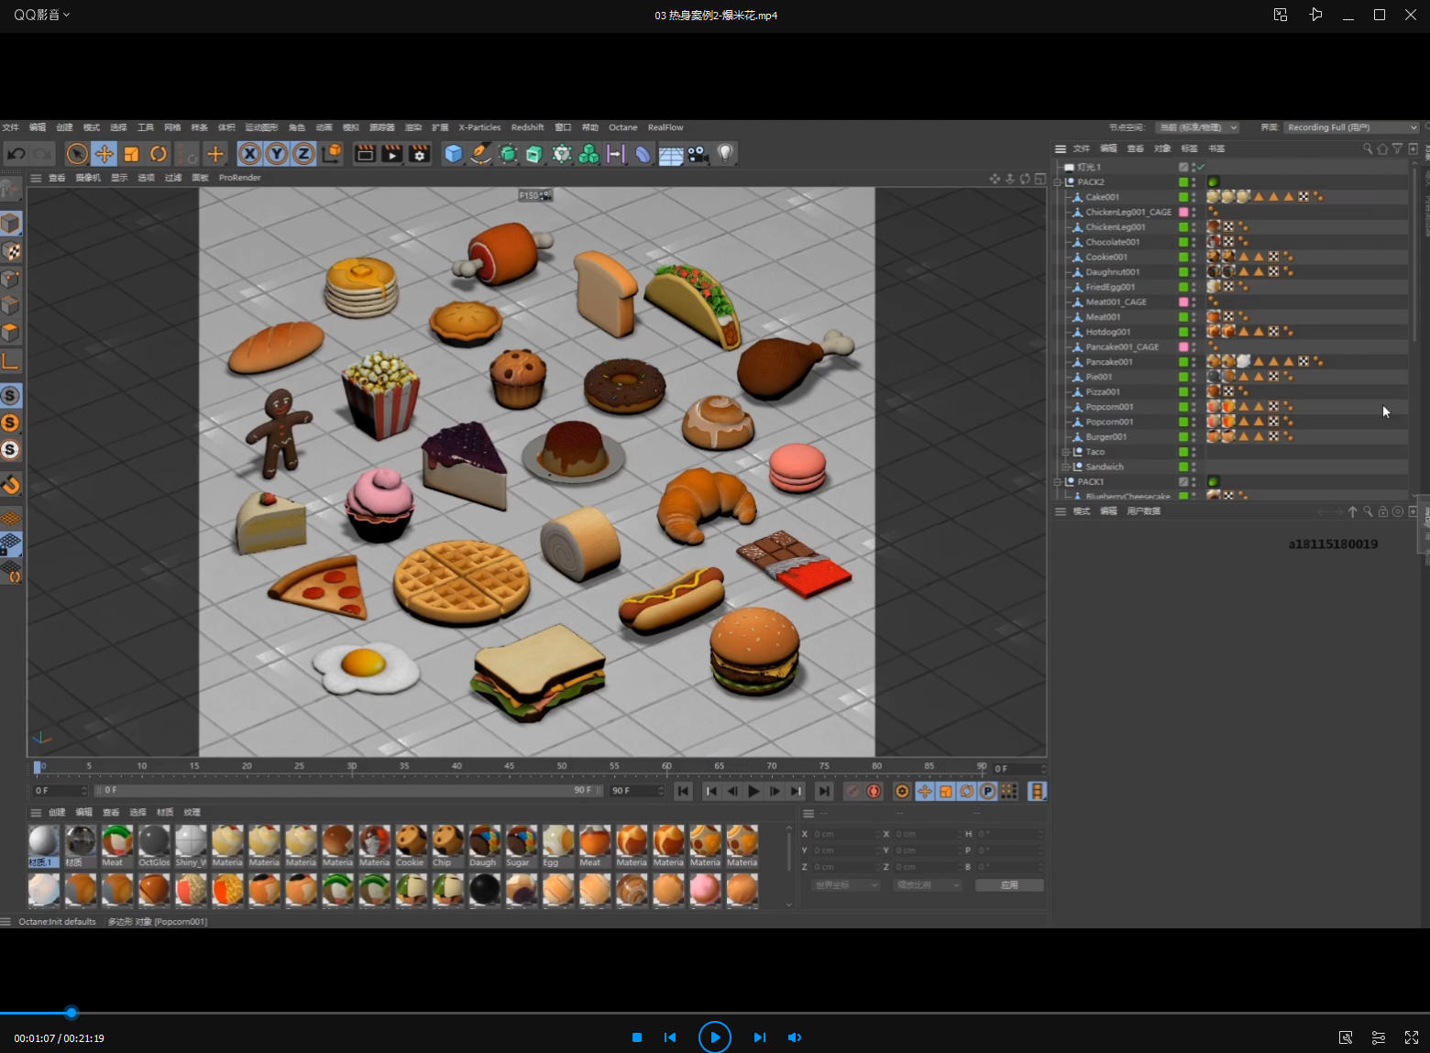Select the Rotate tool in toolbar
The image size is (1430, 1053).
159,154
